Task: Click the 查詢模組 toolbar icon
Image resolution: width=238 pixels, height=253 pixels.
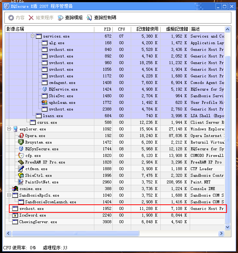Action: (60, 18)
